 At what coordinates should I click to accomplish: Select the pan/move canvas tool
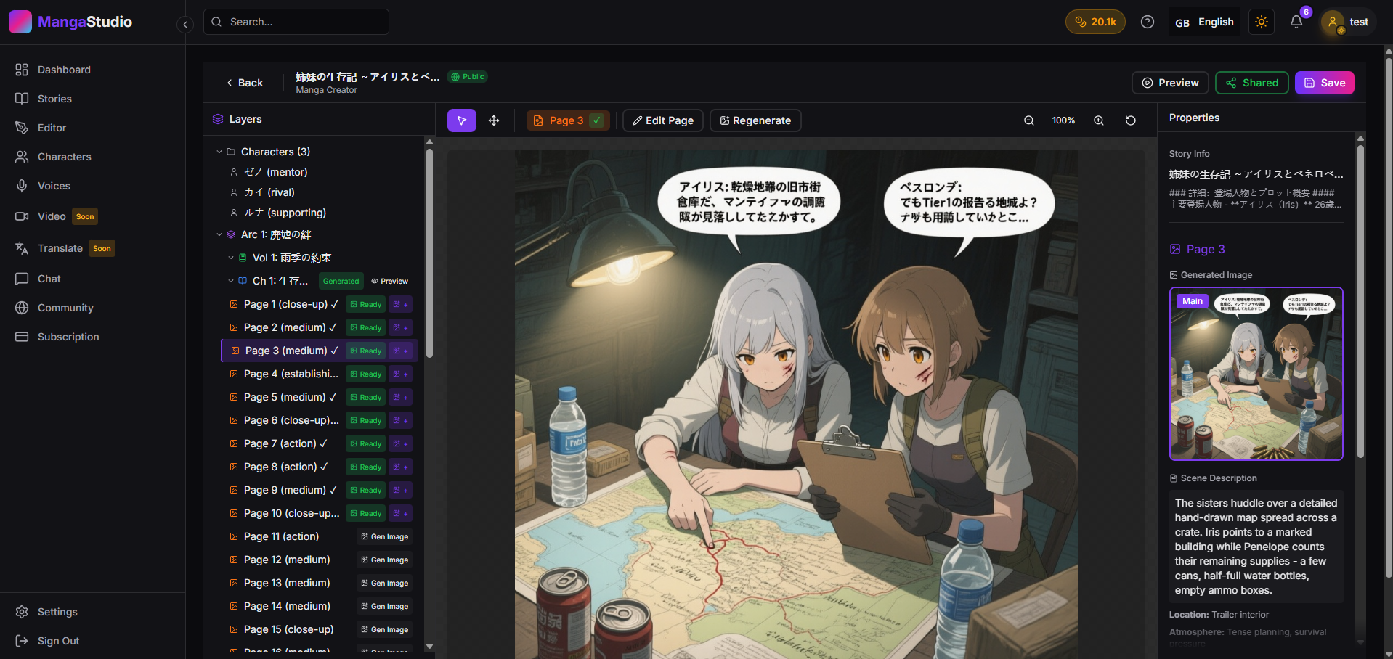(493, 120)
